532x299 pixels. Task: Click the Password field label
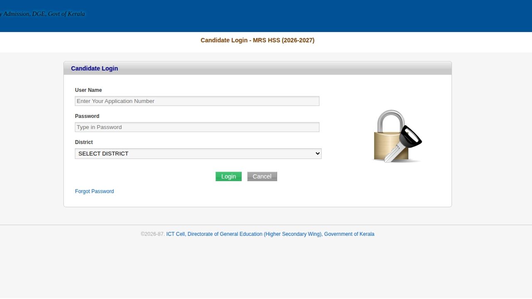coord(87,116)
